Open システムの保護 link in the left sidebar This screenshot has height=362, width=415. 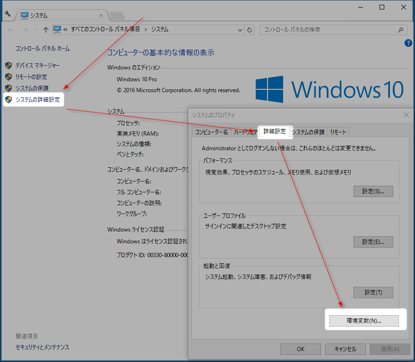coord(32,88)
